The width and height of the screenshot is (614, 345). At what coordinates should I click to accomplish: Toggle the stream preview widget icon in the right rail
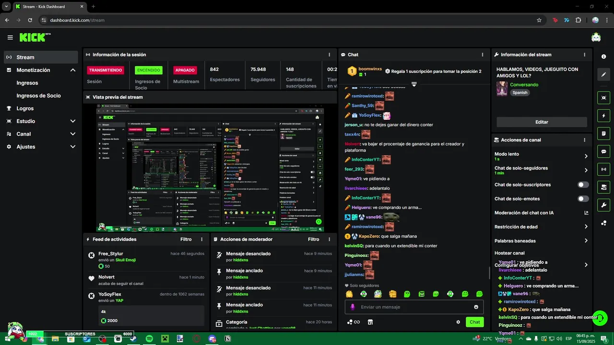(603, 97)
